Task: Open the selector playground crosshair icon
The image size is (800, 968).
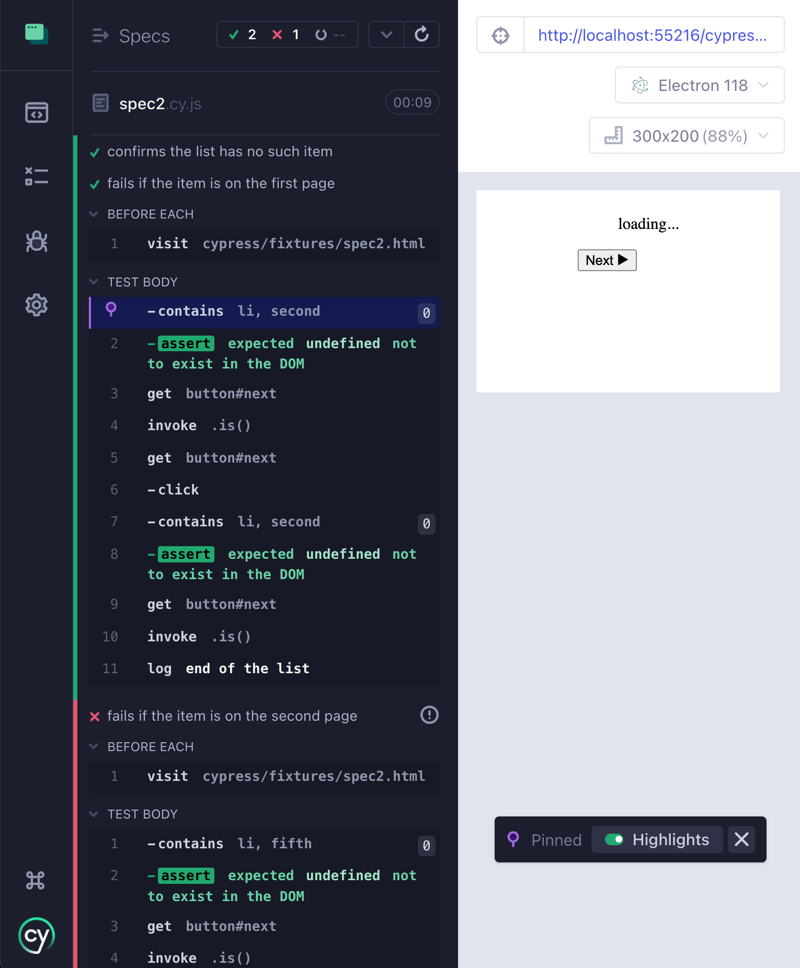Action: tap(500, 35)
